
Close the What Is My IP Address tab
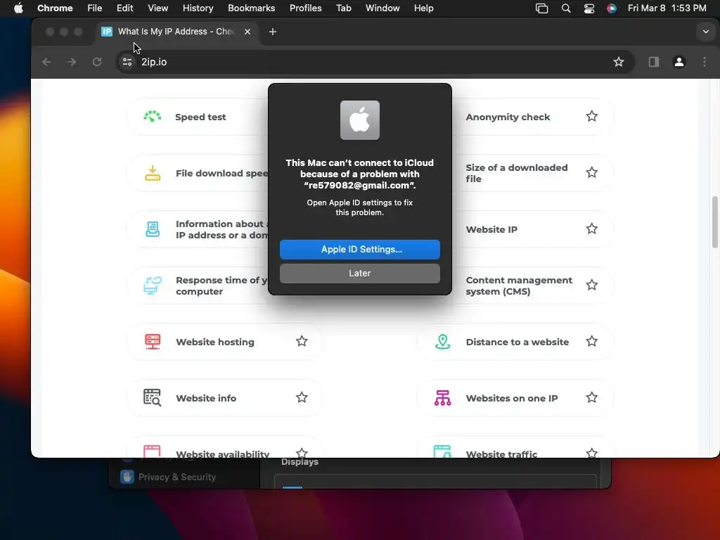(247, 32)
